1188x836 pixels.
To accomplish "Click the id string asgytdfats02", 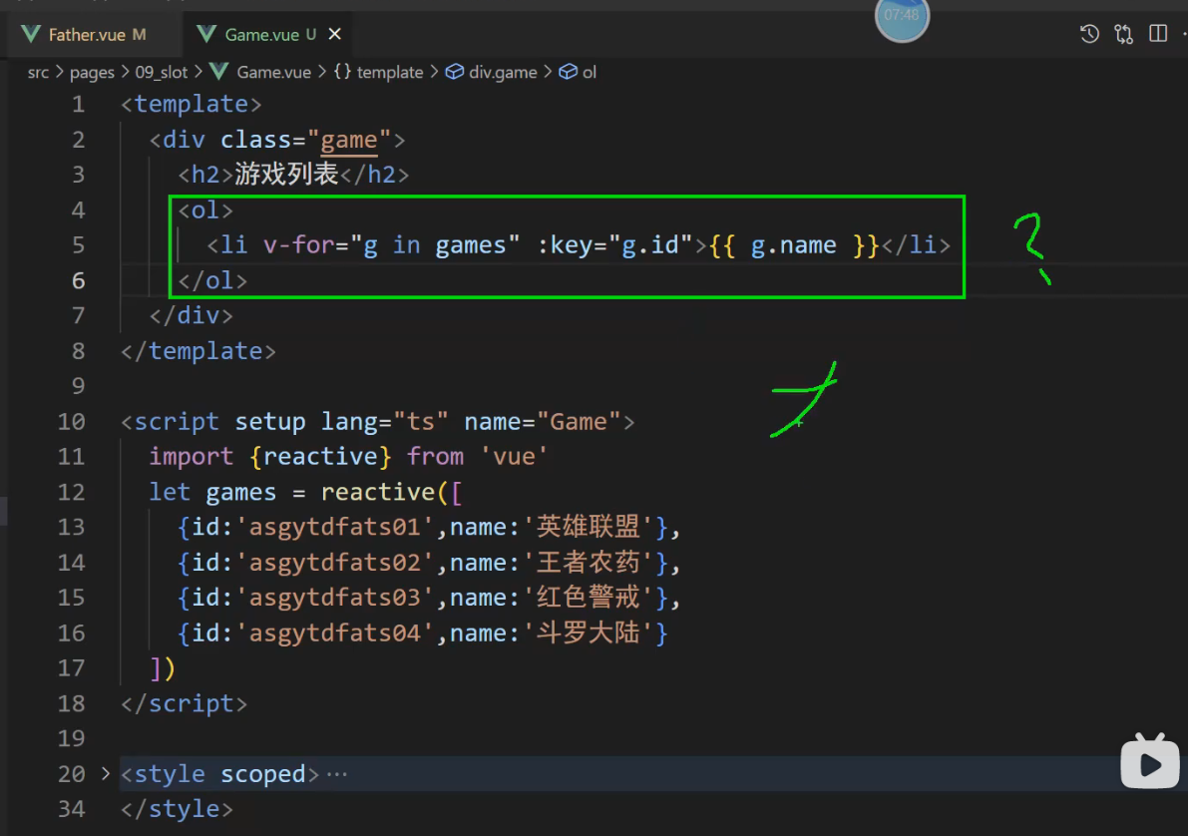I will (x=335, y=563).
